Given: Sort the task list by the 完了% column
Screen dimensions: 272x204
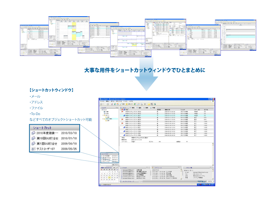Looking at the screenshot, I should tap(206, 110).
